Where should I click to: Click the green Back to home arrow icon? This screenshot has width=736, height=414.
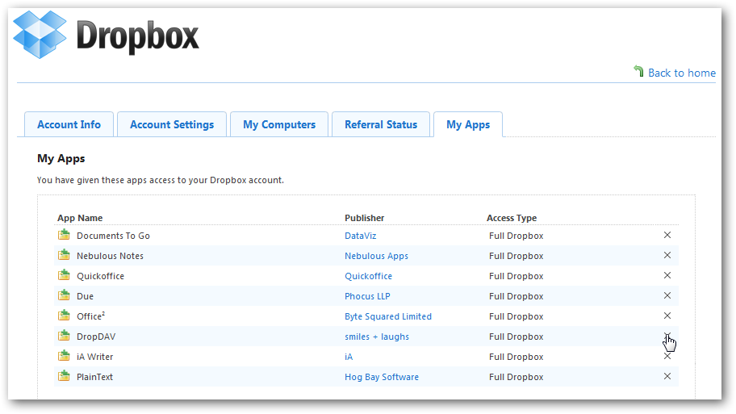pyautogui.click(x=638, y=71)
